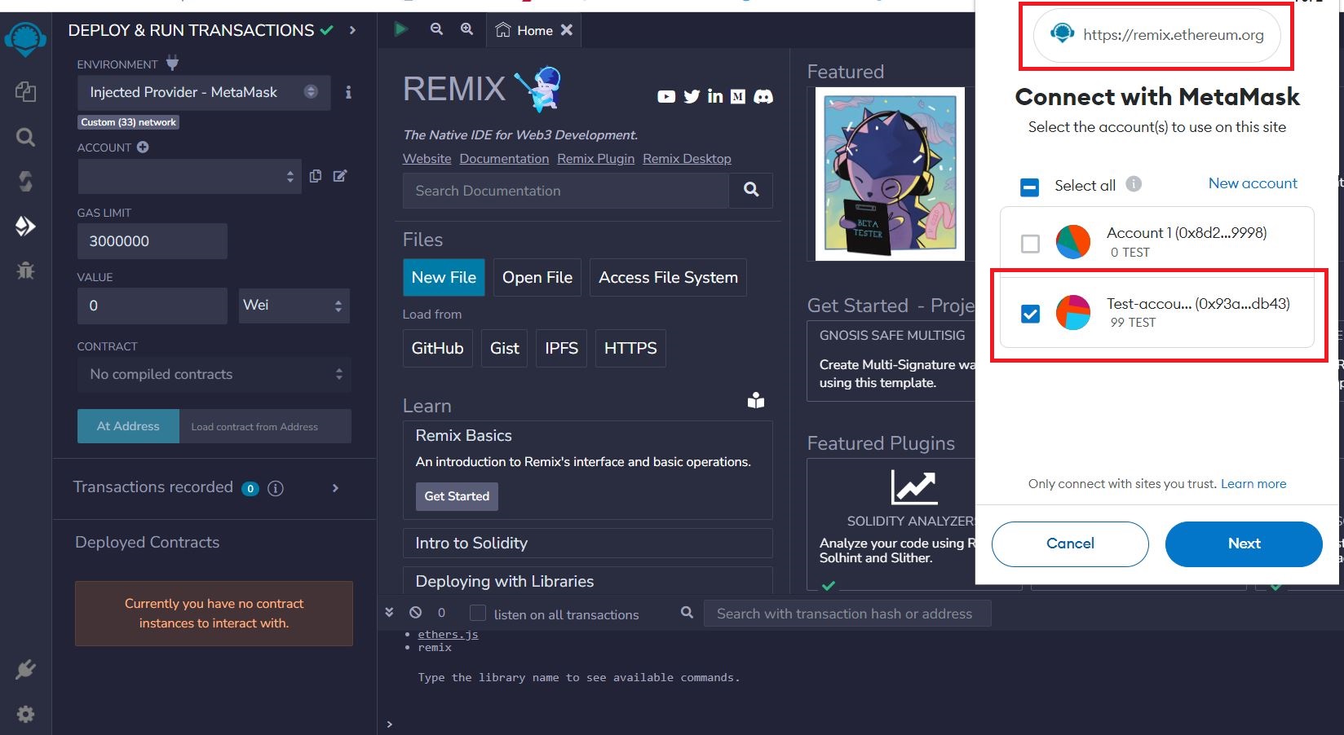This screenshot has width=1344, height=735.
Task: Enable listen on all transactions checkbox
Action: click(478, 614)
